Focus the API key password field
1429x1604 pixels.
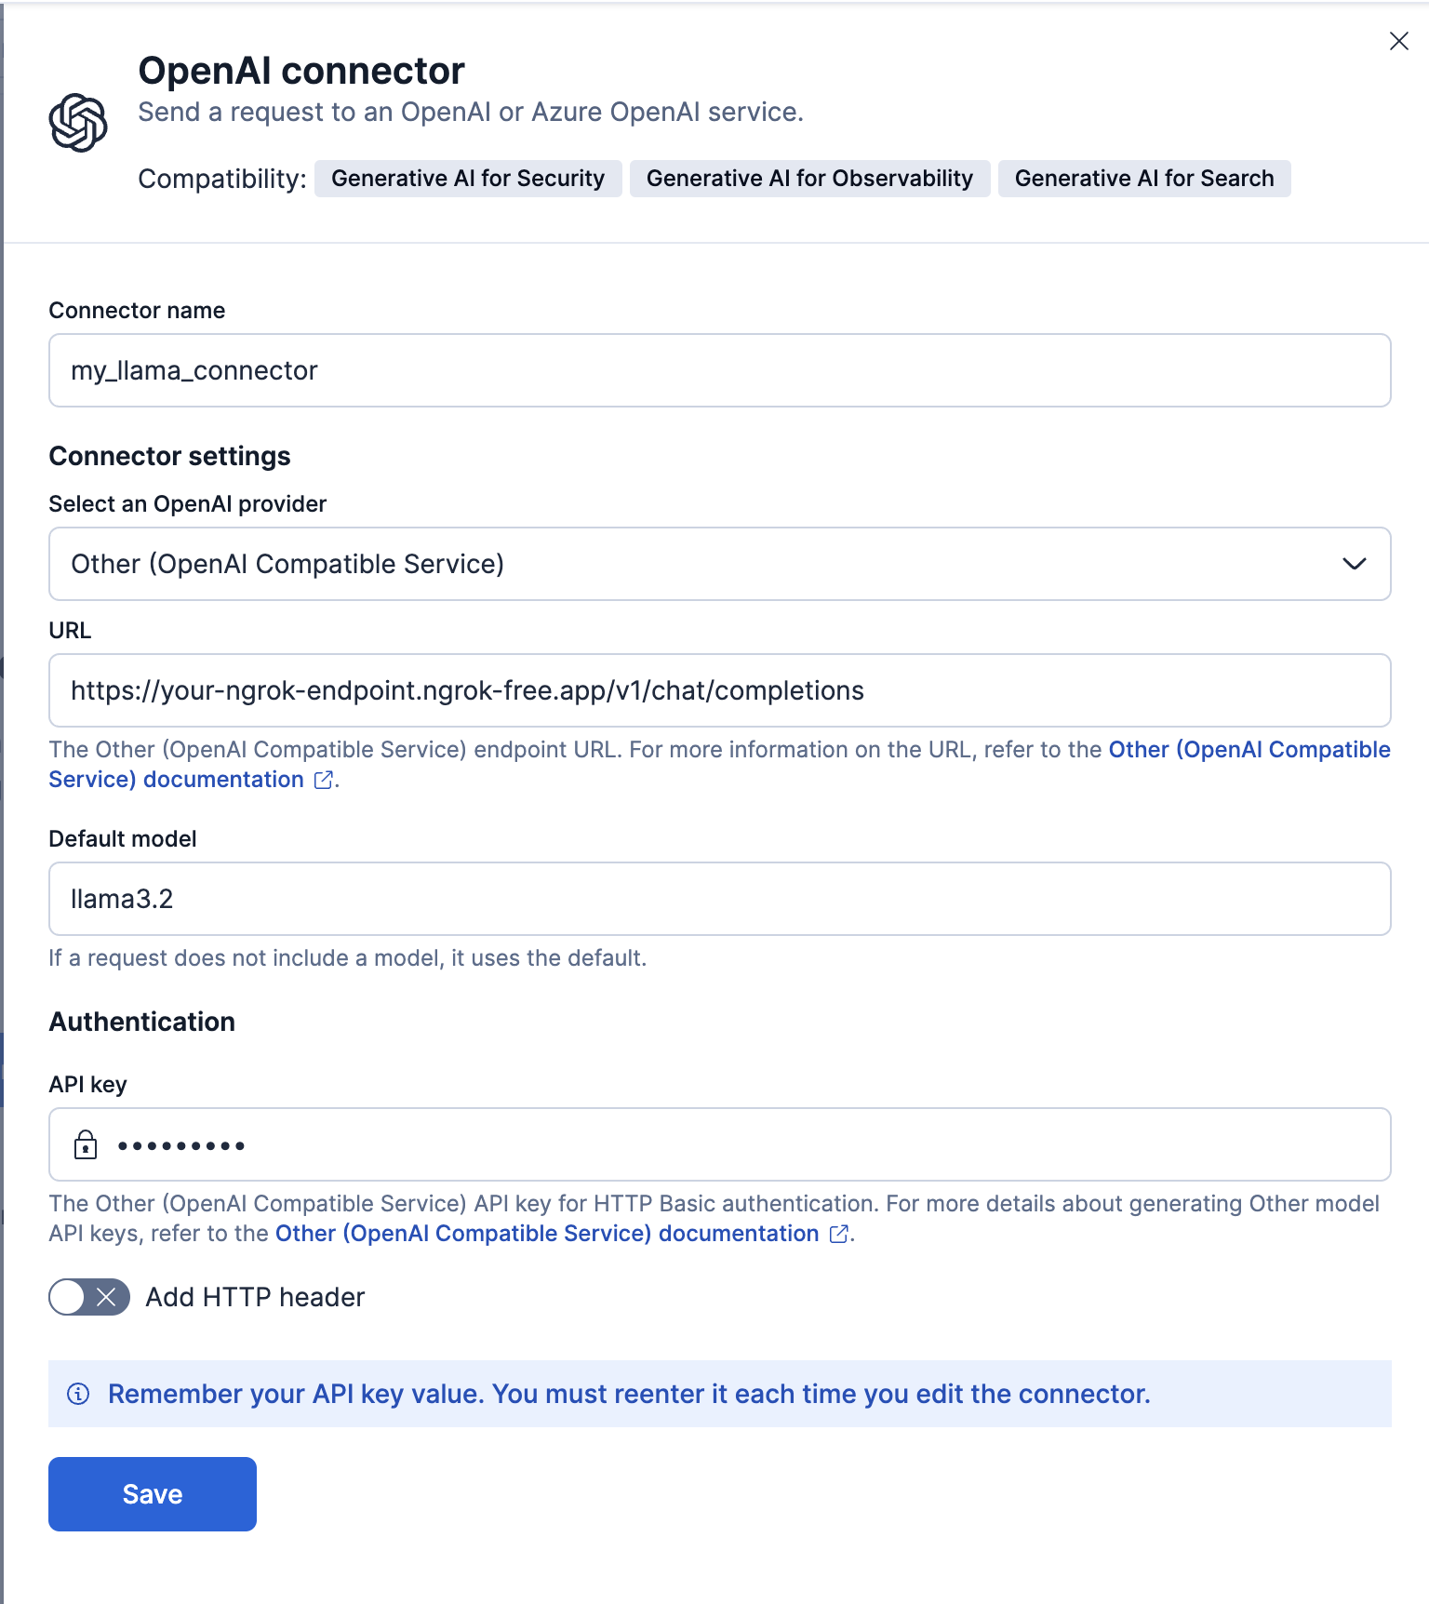[744, 1144]
